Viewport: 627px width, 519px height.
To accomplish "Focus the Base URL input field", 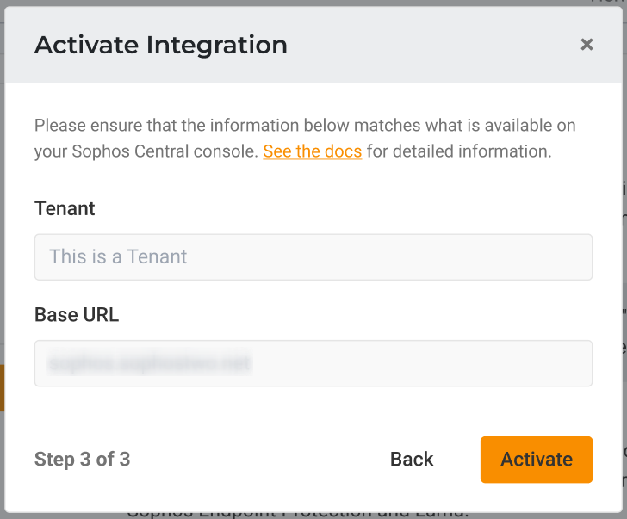I will click(313, 363).
